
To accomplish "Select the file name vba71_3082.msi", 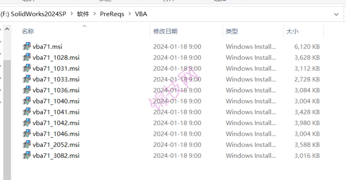I will tap(56, 155).
